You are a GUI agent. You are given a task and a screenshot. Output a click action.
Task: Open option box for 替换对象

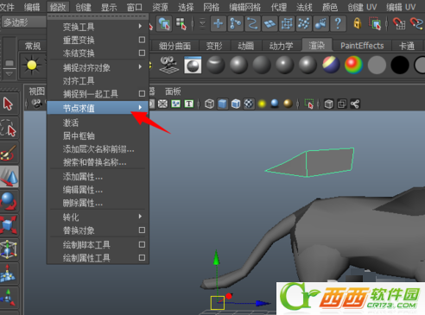pos(142,230)
